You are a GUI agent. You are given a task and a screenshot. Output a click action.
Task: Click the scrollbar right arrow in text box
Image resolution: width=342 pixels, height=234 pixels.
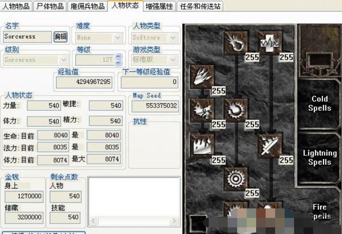pos(174,221)
